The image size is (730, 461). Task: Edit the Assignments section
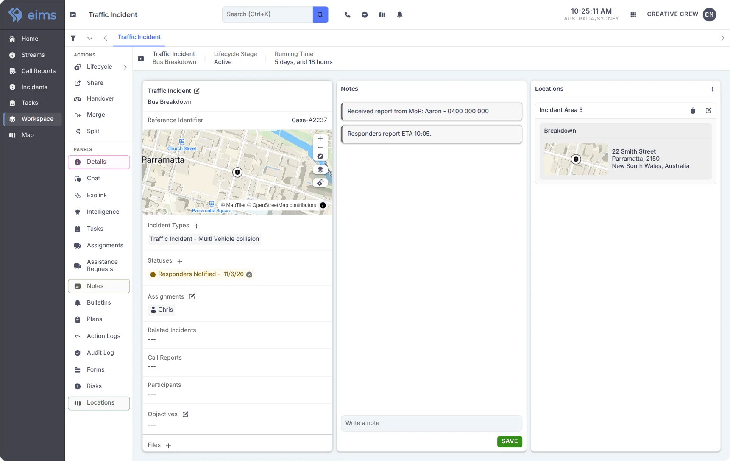[192, 296]
